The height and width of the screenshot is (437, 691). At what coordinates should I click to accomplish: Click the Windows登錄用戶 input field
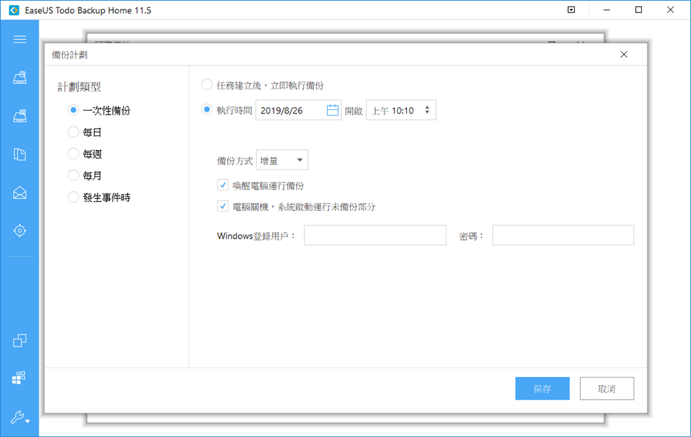(x=375, y=236)
